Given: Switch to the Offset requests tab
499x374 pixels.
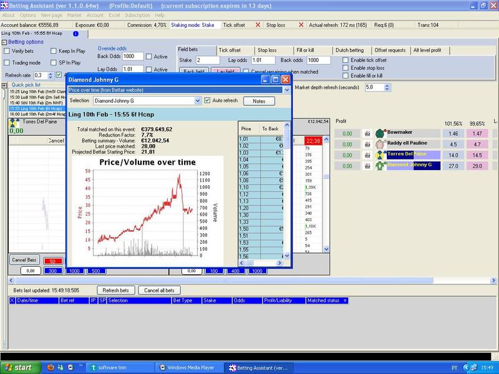Looking at the screenshot, I should point(390,50).
